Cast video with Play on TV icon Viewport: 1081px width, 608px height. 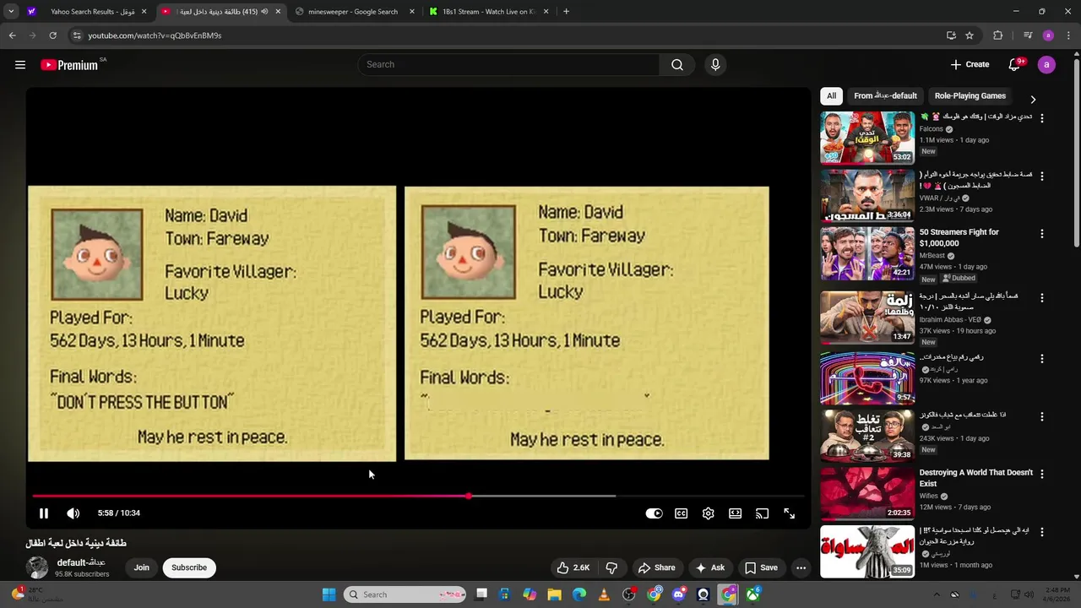(x=762, y=513)
